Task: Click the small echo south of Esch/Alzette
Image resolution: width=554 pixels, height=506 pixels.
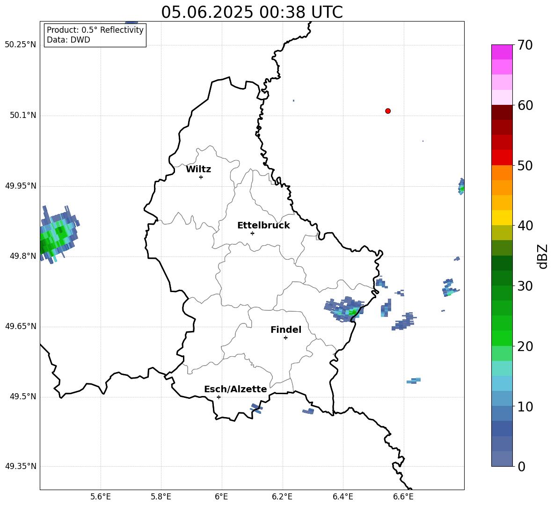Action: 256,409
